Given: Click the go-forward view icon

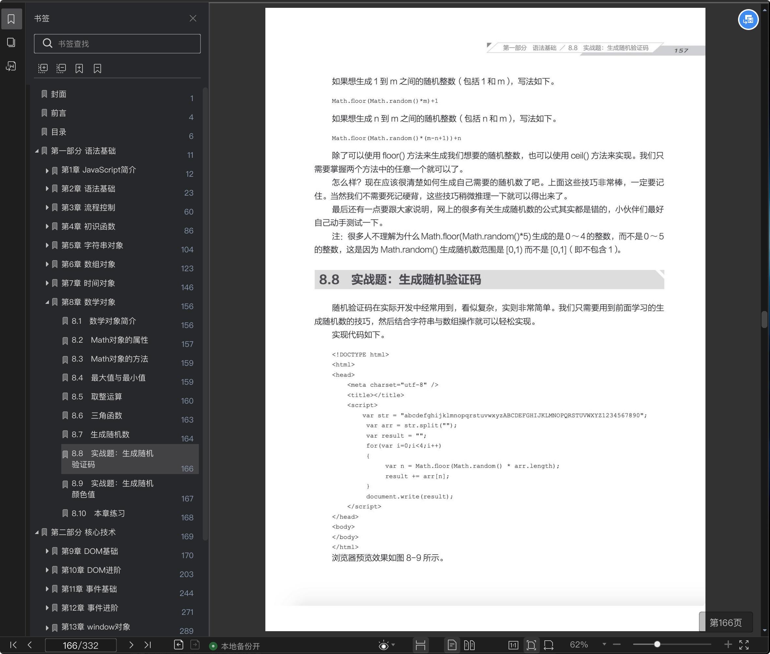Looking at the screenshot, I should click(195, 645).
